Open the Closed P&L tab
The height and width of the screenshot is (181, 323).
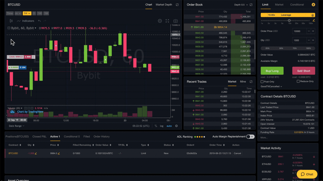click(x=39, y=137)
